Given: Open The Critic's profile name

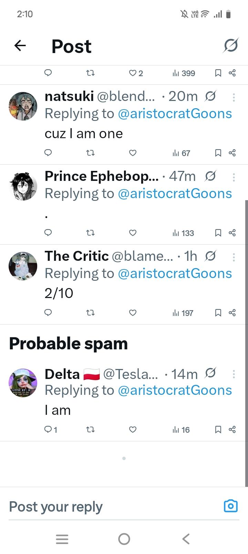Looking at the screenshot, I should 76,256.
